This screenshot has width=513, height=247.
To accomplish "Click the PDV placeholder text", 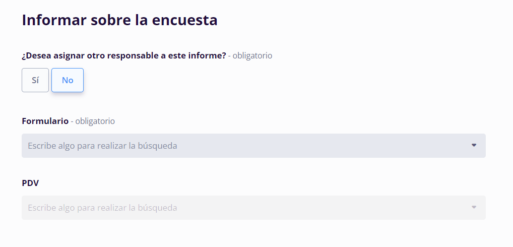I will [x=102, y=208].
